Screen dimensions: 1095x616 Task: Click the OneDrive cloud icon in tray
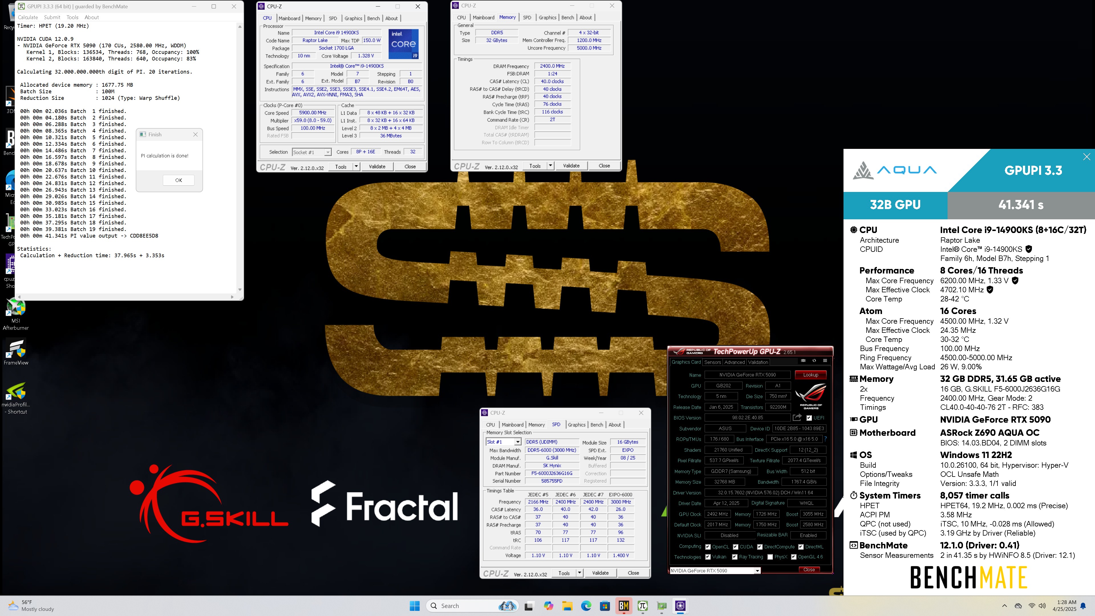click(1018, 606)
